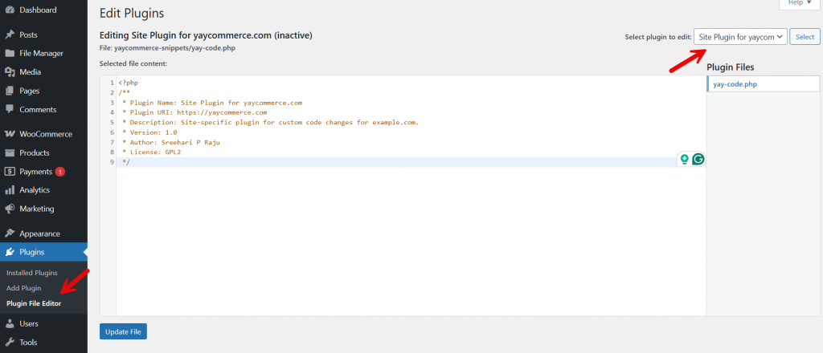Click the Payments notification badge
The height and width of the screenshot is (353, 823).
point(59,172)
